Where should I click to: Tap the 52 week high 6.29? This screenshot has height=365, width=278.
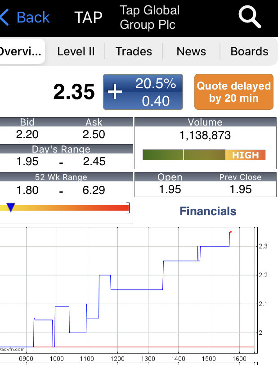click(94, 190)
